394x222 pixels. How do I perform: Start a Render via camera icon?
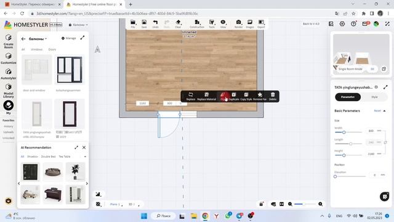[x=238, y=24]
